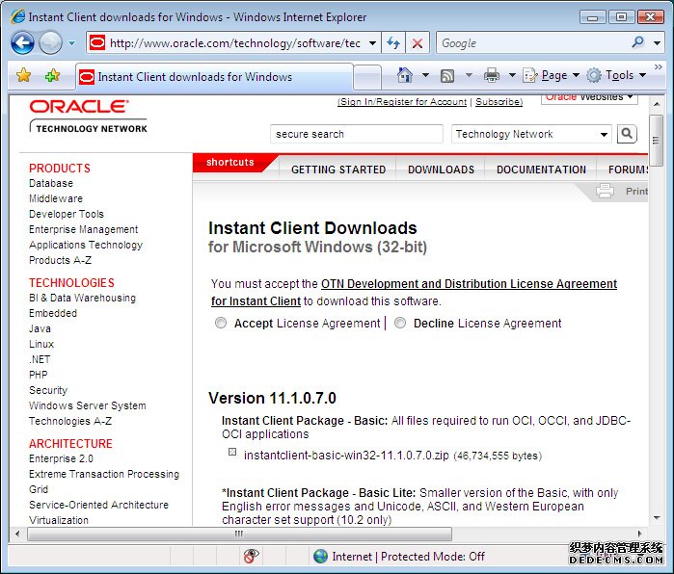Click the RSS feeds icon

pyautogui.click(x=447, y=75)
